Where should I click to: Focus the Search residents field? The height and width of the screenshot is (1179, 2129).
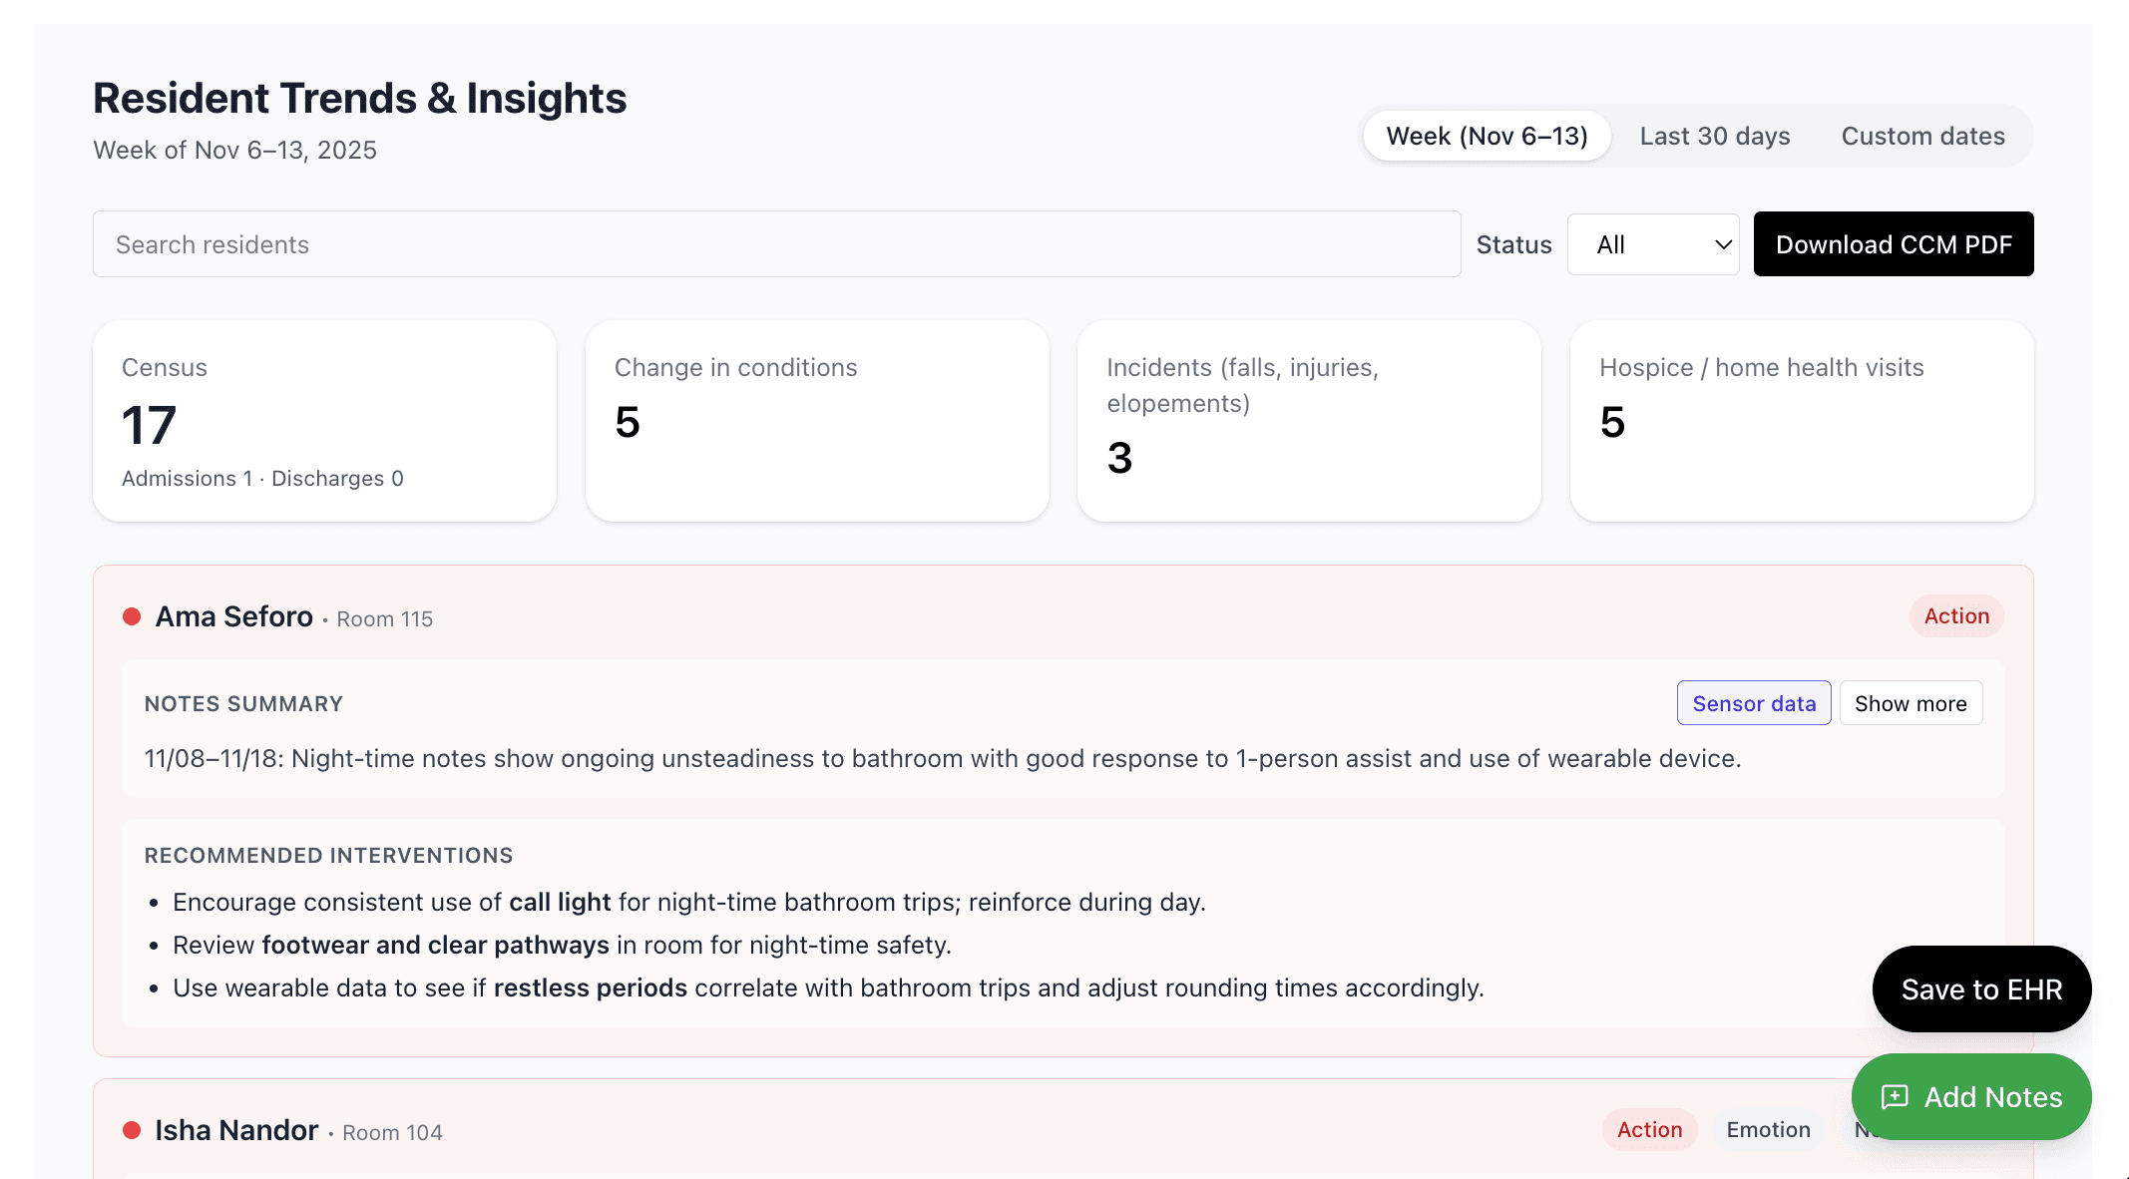click(x=777, y=244)
